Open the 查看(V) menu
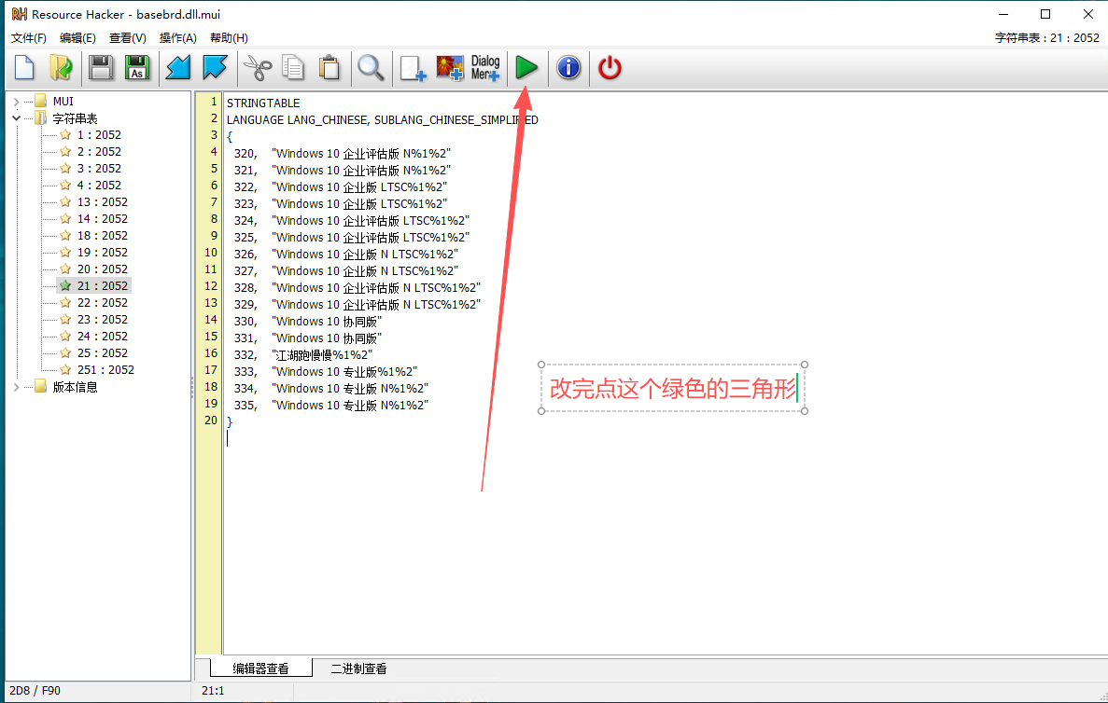Viewport: 1108px width, 703px height. (127, 38)
